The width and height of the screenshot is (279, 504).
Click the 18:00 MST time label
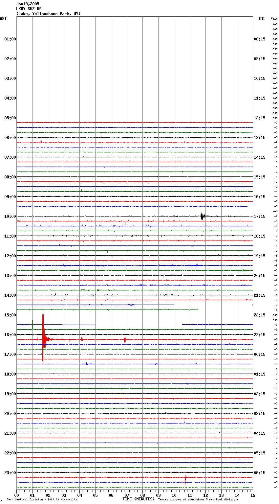[10, 374]
